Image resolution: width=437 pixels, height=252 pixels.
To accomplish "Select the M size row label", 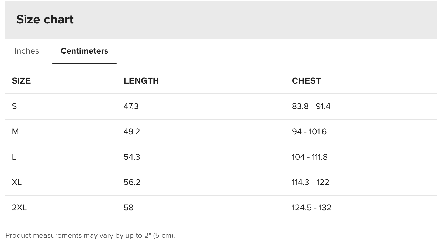I will (15, 132).
